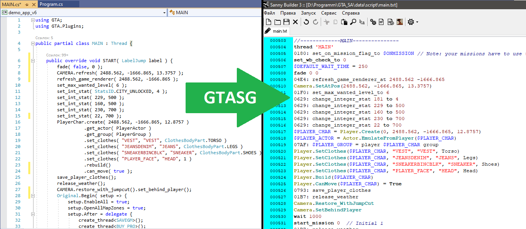Click the document-with-plus toolbar icon

(390, 22)
